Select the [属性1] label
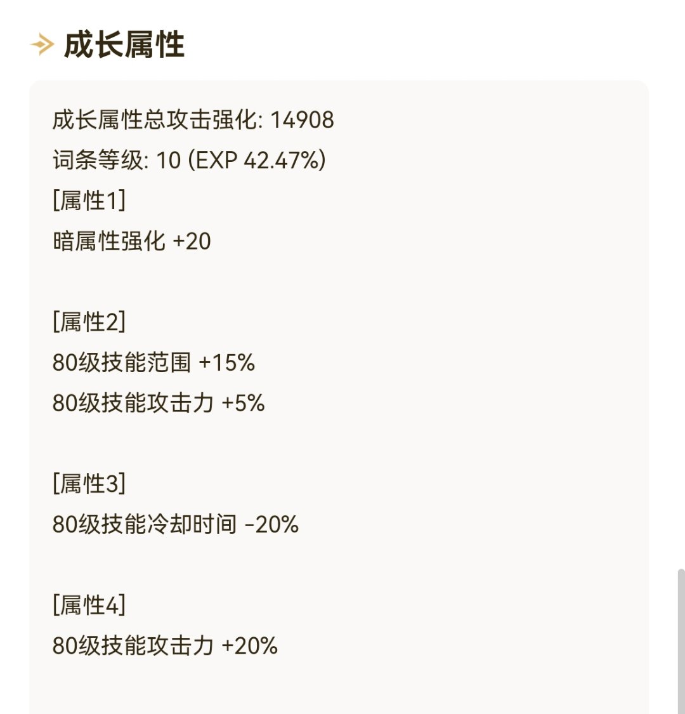This screenshot has height=714, width=685. click(x=89, y=201)
